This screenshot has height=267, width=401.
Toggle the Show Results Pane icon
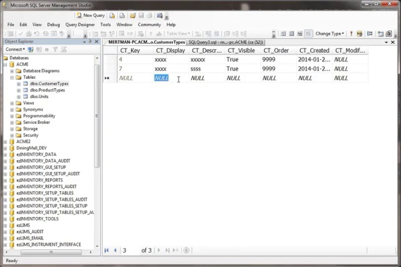pyautogui.click(x=308, y=33)
